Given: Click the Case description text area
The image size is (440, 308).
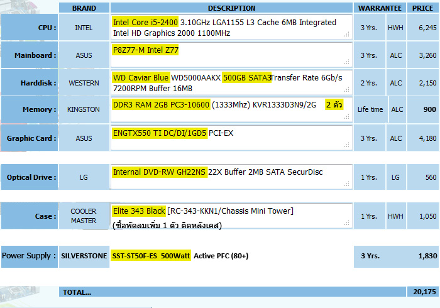Looking at the screenshot, I should [x=231, y=216].
